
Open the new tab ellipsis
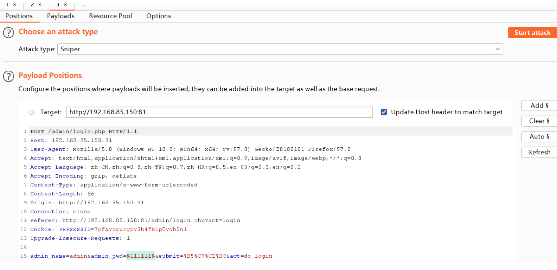[83, 5]
